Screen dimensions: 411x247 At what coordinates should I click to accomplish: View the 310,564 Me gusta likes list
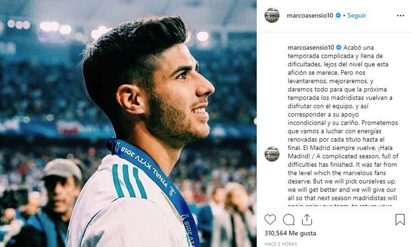pyautogui.click(x=290, y=233)
